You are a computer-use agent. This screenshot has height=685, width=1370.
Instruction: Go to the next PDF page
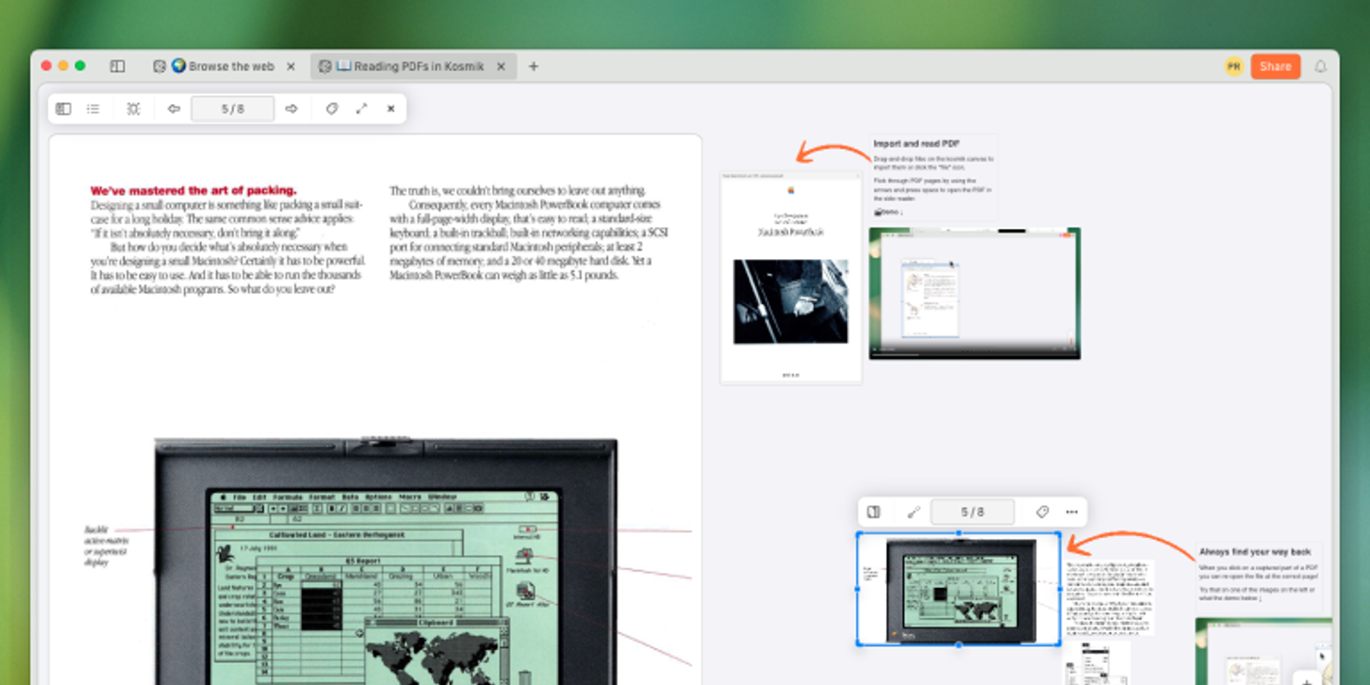(291, 108)
